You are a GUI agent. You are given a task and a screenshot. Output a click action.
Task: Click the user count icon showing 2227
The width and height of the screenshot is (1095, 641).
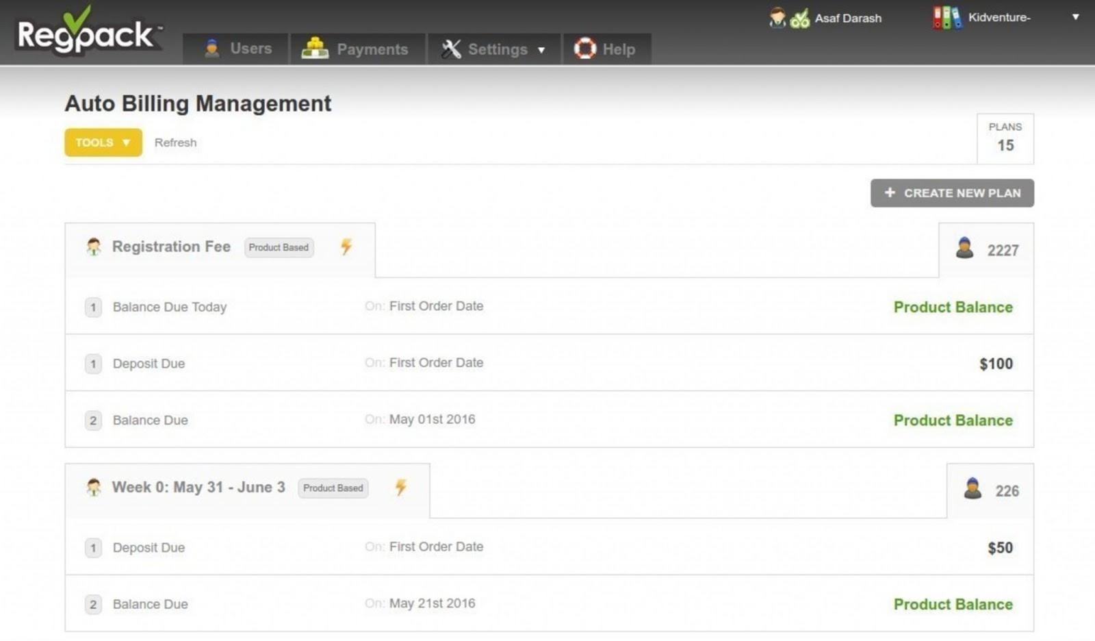(x=964, y=248)
